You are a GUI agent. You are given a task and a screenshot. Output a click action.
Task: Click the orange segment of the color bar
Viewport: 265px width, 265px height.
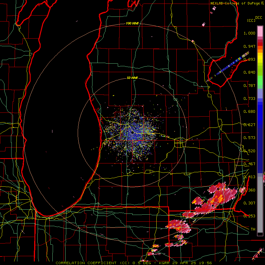pyautogui.click(x=260, y=51)
